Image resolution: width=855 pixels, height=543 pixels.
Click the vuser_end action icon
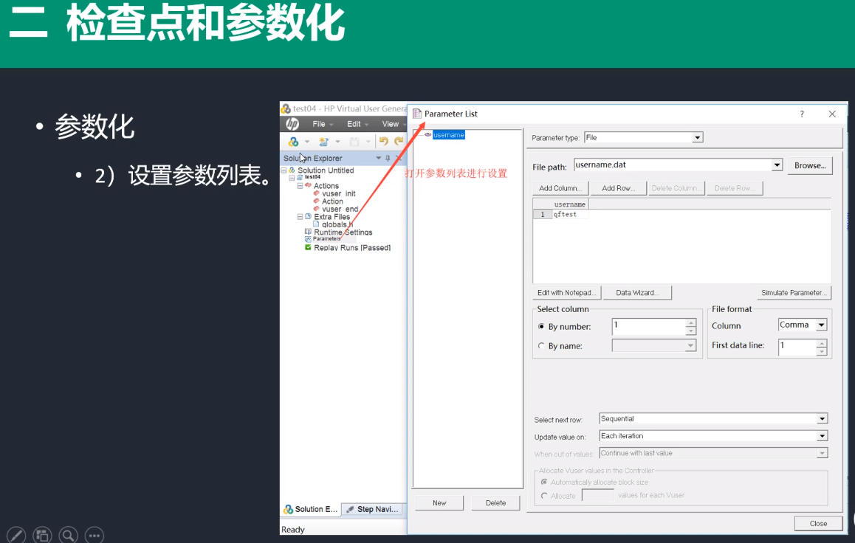316,209
